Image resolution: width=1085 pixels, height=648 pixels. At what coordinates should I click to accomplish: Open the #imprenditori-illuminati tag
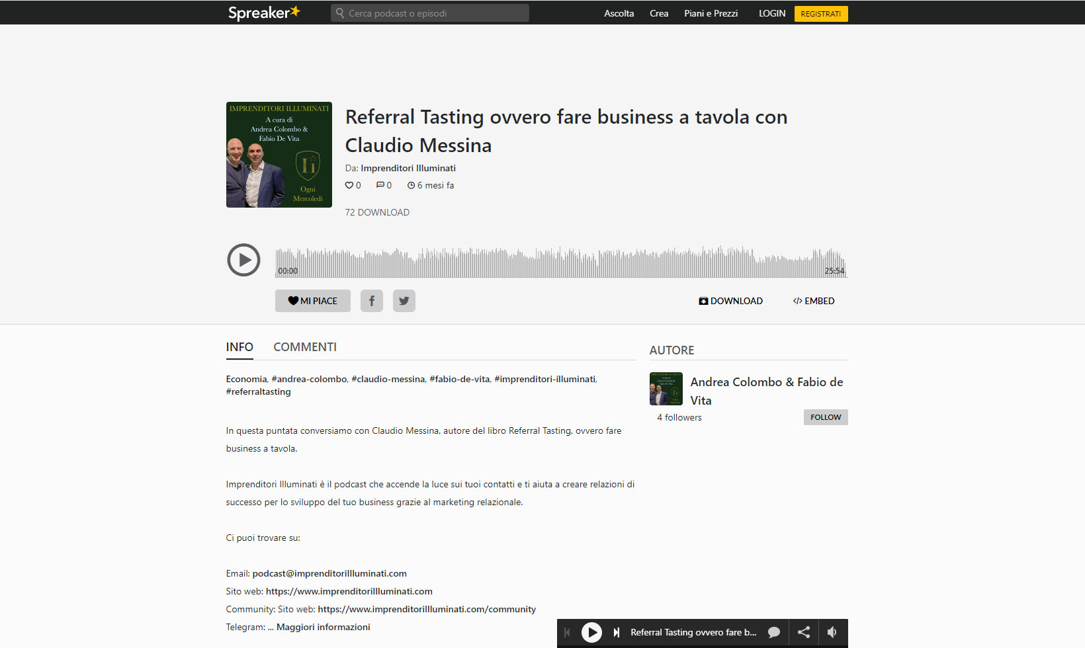point(545,379)
